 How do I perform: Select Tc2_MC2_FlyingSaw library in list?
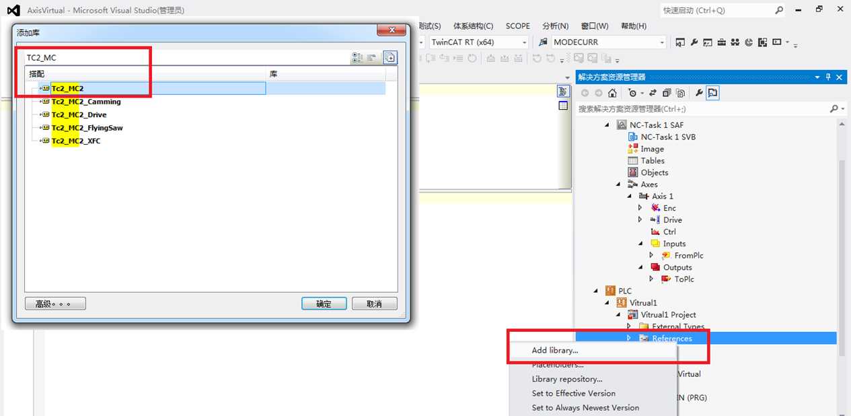[87, 127]
